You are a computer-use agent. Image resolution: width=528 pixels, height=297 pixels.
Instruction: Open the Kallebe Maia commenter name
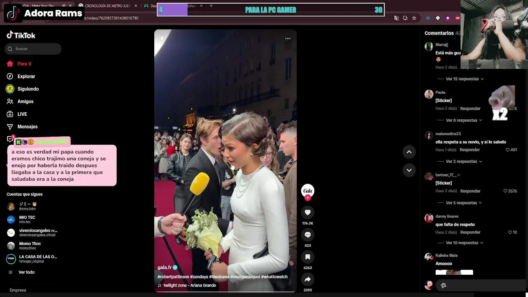pyautogui.click(x=446, y=255)
